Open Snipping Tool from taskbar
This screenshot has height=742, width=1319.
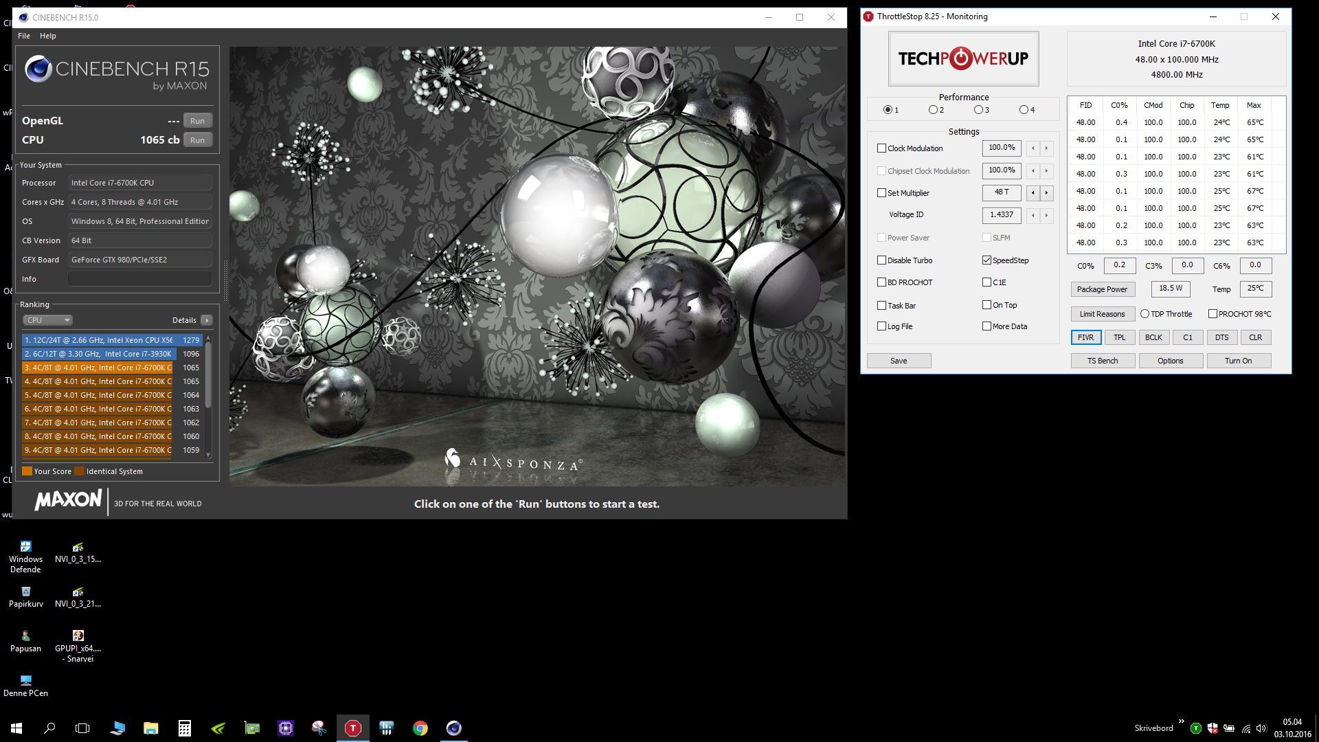coord(319,728)
